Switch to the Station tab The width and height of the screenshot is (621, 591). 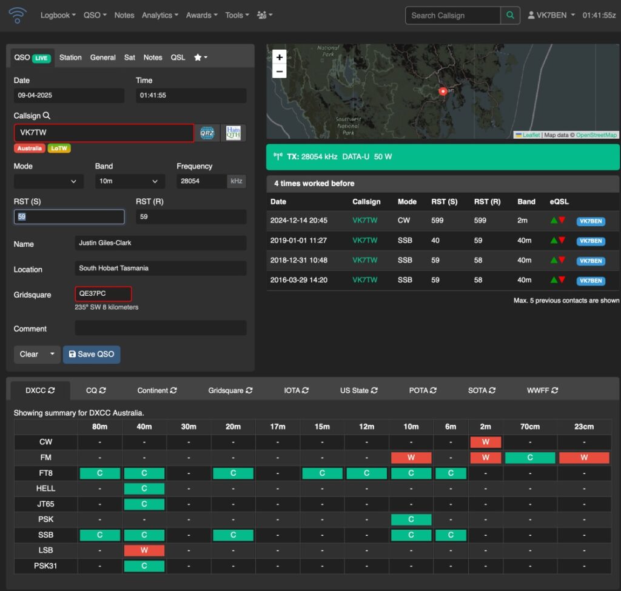click(x=70, y=58)
